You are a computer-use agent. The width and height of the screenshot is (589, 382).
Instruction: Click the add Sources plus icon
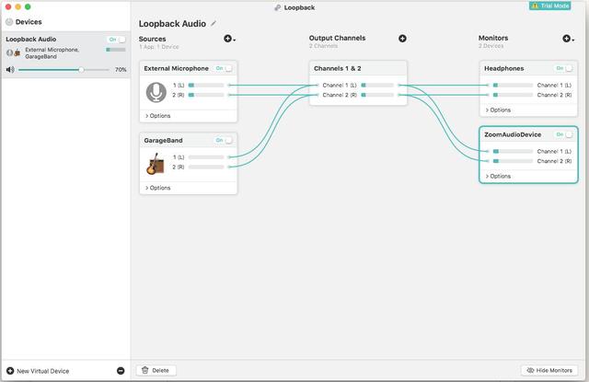click(227, 39)
